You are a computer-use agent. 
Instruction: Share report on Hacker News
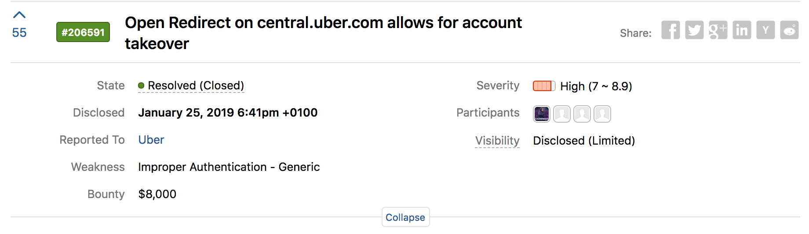(x=765, y=30)
